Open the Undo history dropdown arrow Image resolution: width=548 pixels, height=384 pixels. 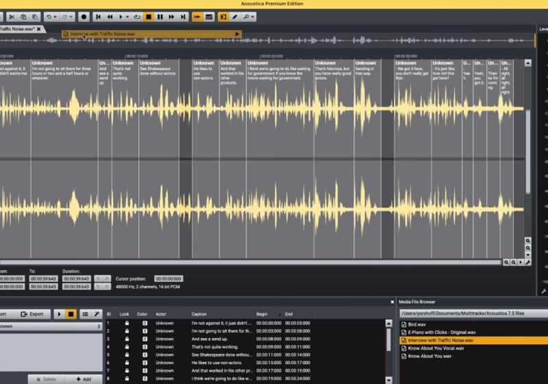(55, 16)
